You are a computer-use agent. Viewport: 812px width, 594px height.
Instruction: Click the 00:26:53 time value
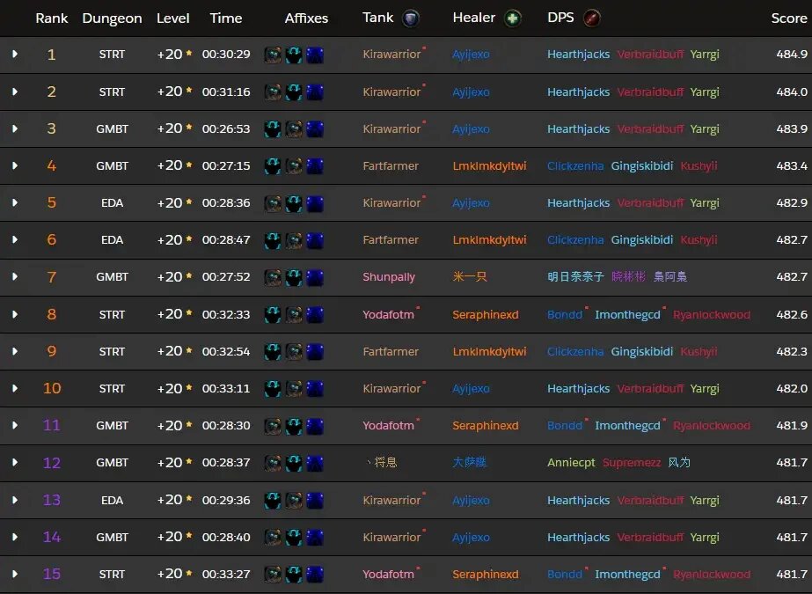pos(226,129)
